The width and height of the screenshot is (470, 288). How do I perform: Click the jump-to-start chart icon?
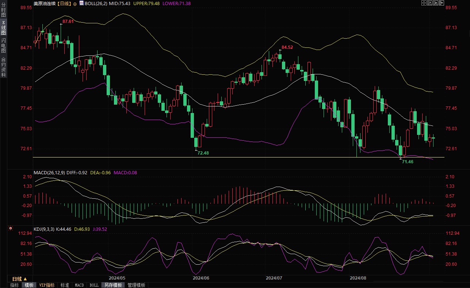430,3
